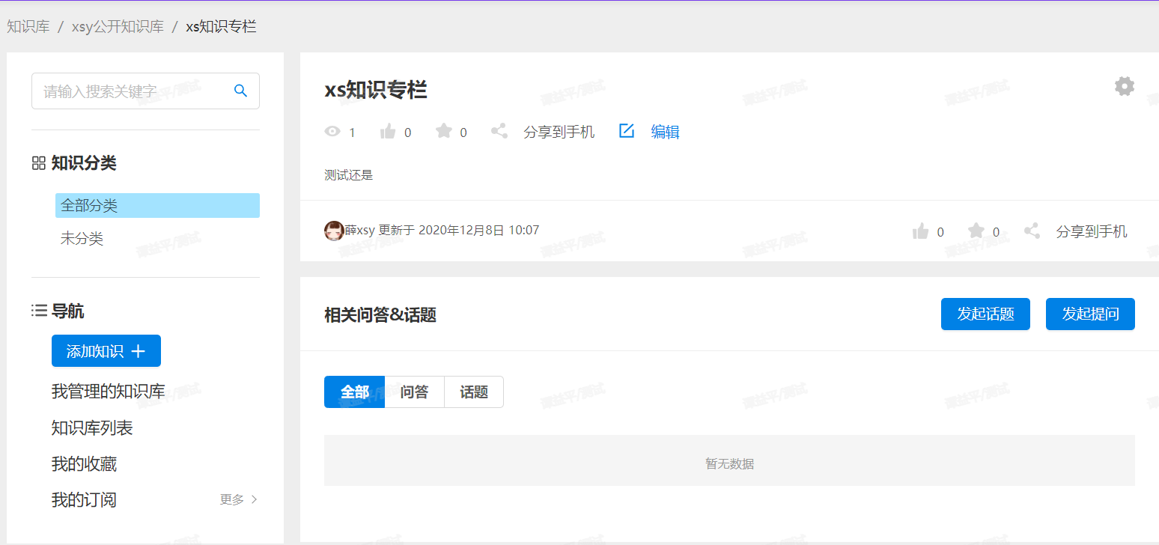Expand 更多 in navigation list

(239, 499)
